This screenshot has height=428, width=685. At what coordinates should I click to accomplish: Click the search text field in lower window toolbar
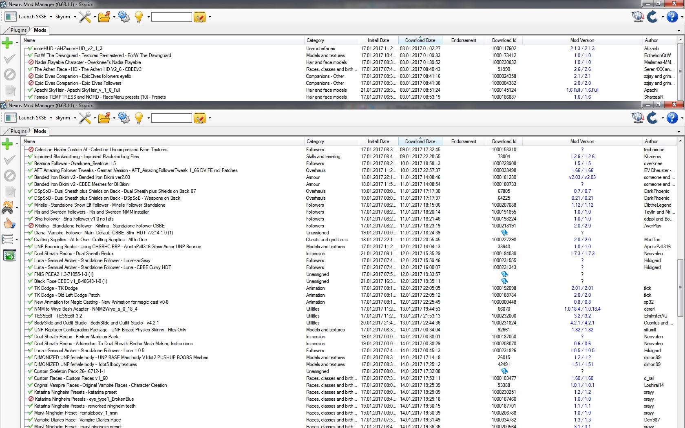click(171, 118)
